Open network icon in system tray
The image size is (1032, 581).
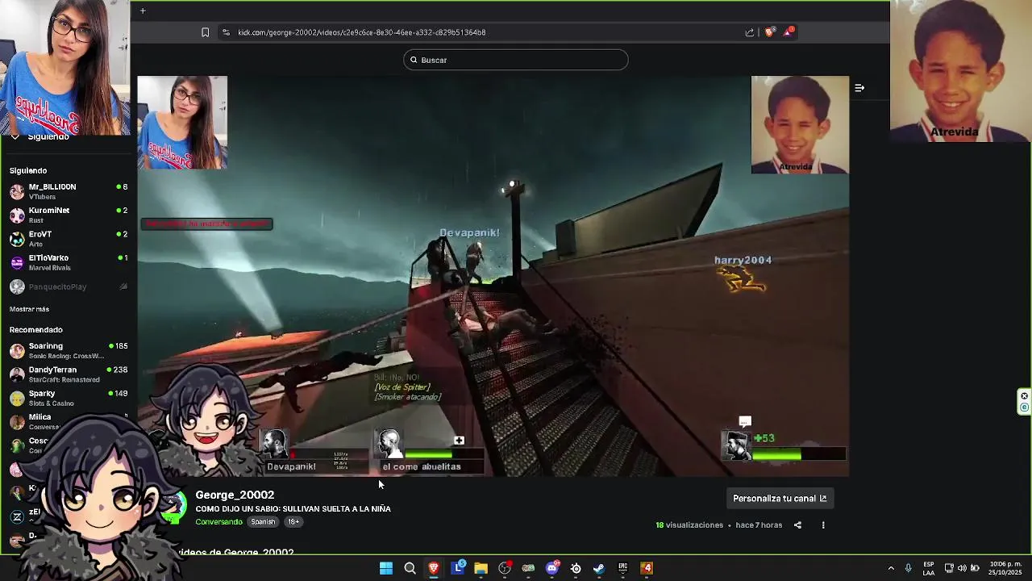click(949, 568)
